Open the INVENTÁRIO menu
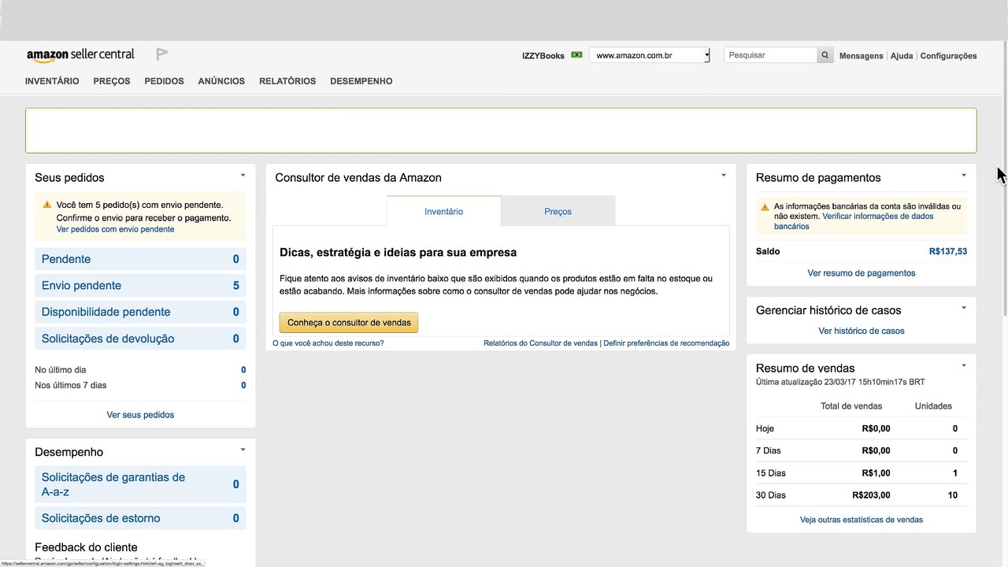This screenshot has width=1008, height=567. click(52, 81)
